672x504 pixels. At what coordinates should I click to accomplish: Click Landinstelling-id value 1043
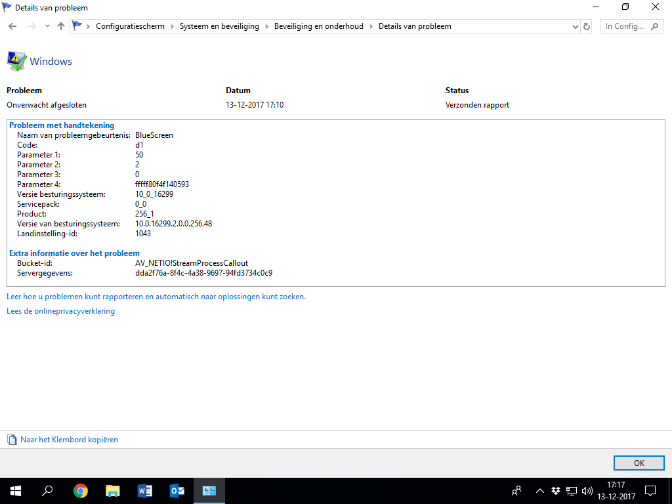[x=143, y=234]
